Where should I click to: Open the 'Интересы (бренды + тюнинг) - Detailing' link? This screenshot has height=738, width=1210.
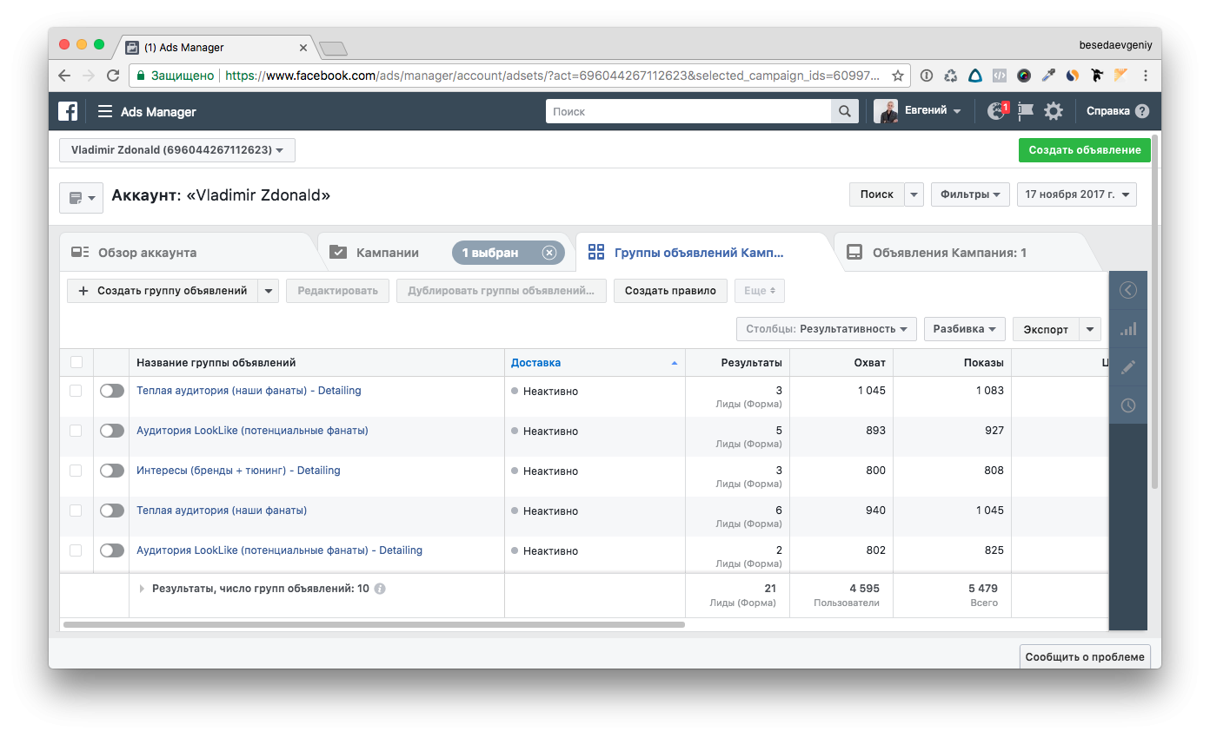coord(238,471)
